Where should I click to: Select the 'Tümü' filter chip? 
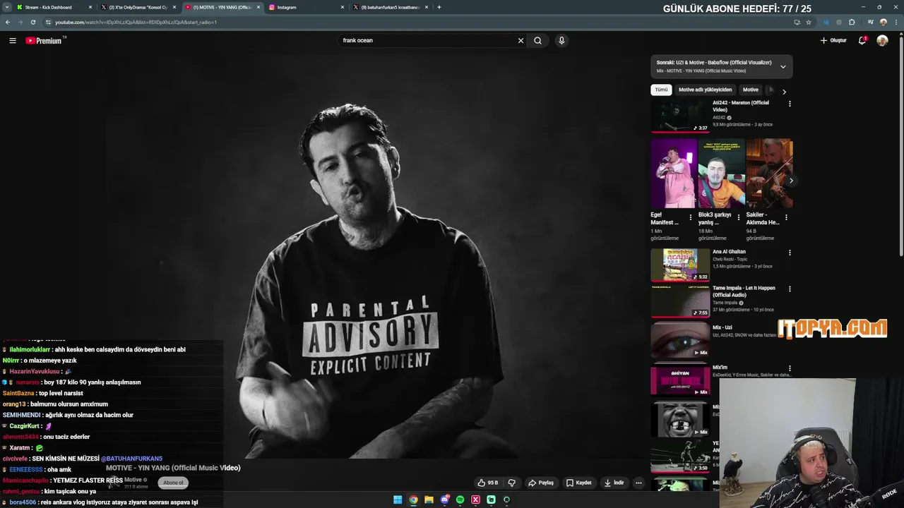[661, 90]
